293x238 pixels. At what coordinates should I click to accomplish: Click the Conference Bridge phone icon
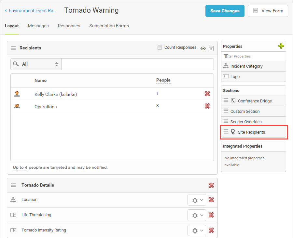(233, 100)
